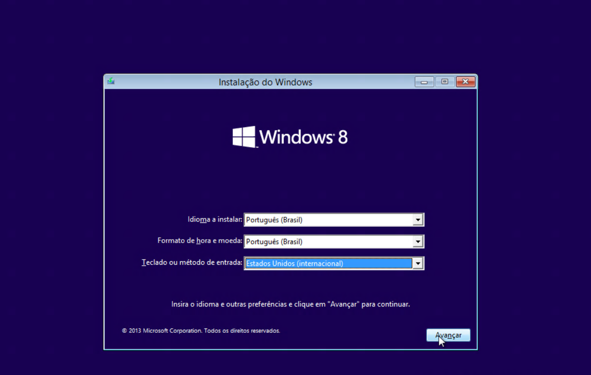Click the "Idioma a instalar:" label

(x=215, y=219)
